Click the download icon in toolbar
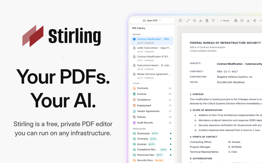The height and width of the screenshot is (163, 262). (248, 21)
